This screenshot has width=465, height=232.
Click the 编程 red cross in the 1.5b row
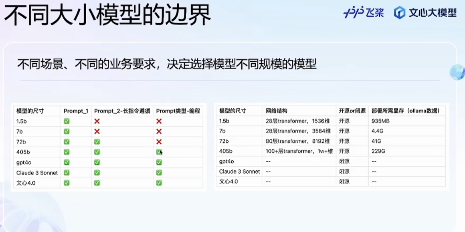coord(159,121)
